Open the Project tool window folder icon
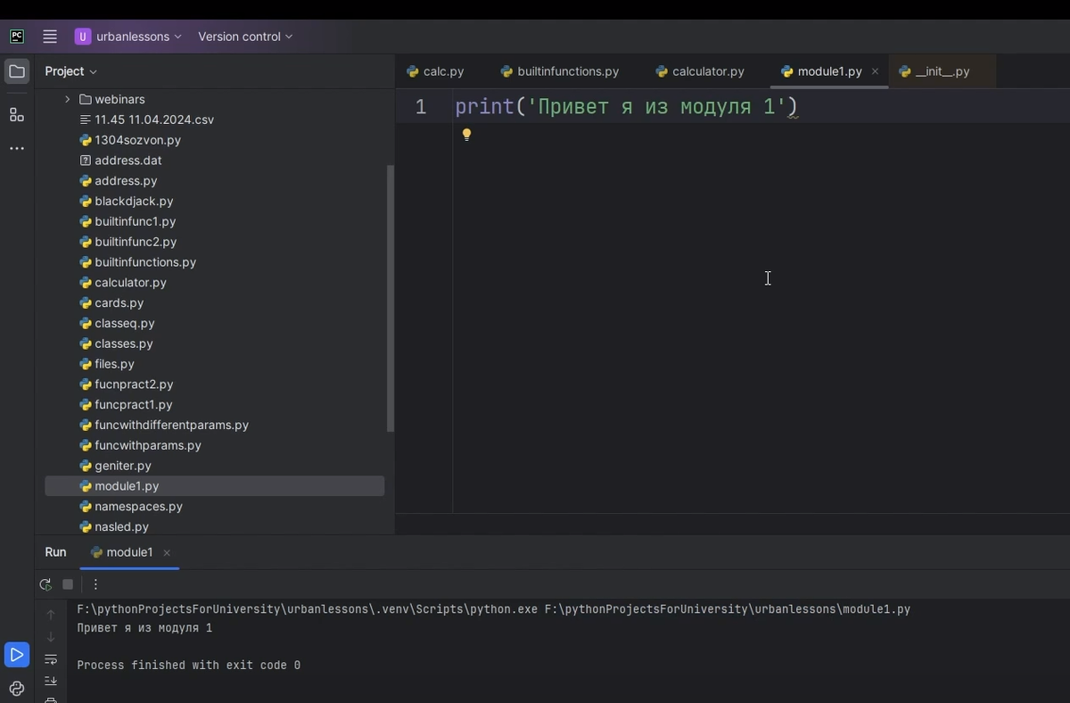 point(17,71)
